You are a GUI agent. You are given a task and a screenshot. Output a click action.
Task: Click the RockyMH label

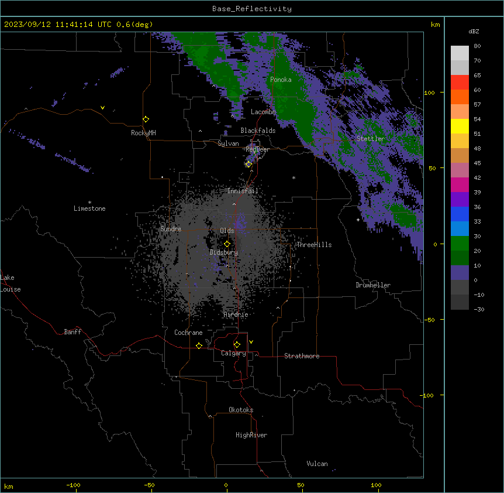143,133
